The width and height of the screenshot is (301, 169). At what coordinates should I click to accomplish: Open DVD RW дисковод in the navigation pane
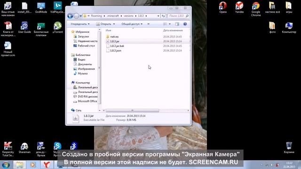[87, 97]
